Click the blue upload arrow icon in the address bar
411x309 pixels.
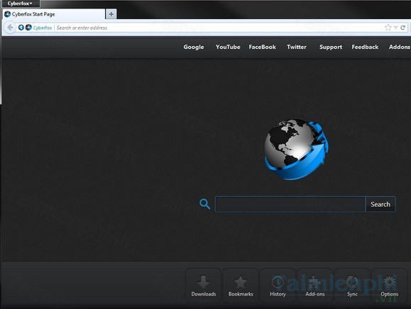tap(21, 28)
